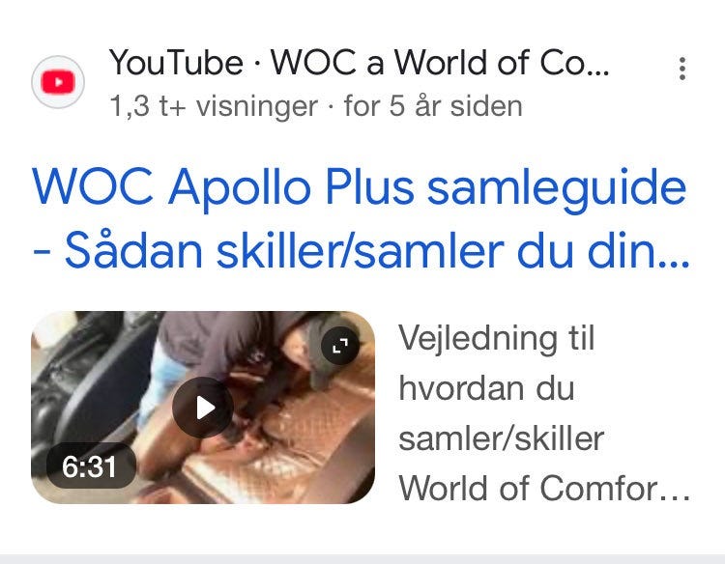
Task: Click the 6:31 duration badge
Action: click(89, 466)
